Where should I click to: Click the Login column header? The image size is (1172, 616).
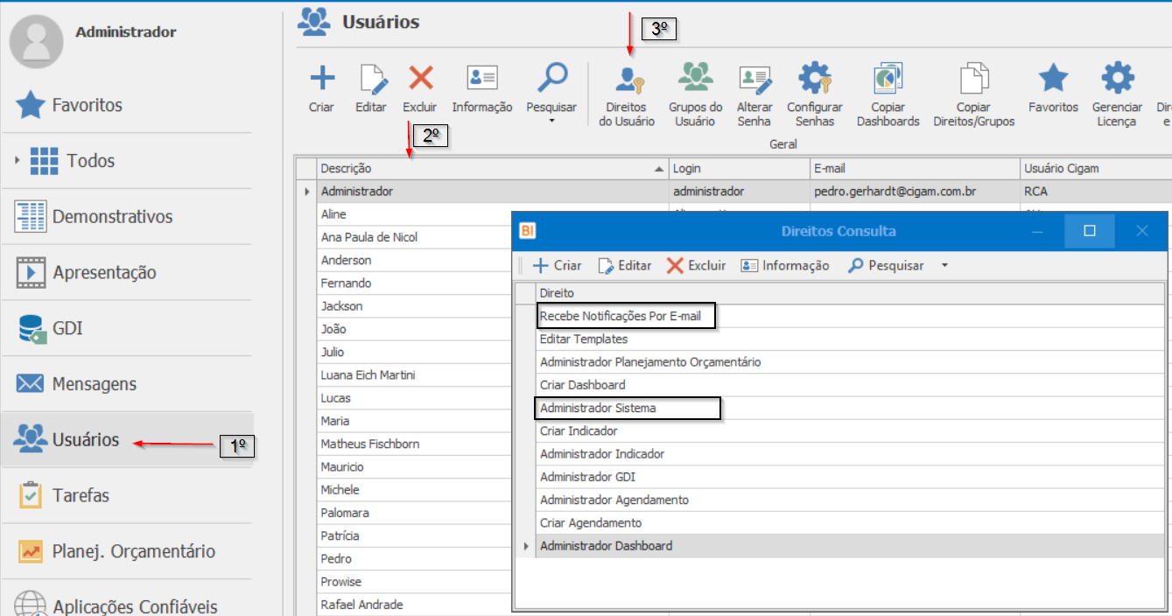click(740, 168)
